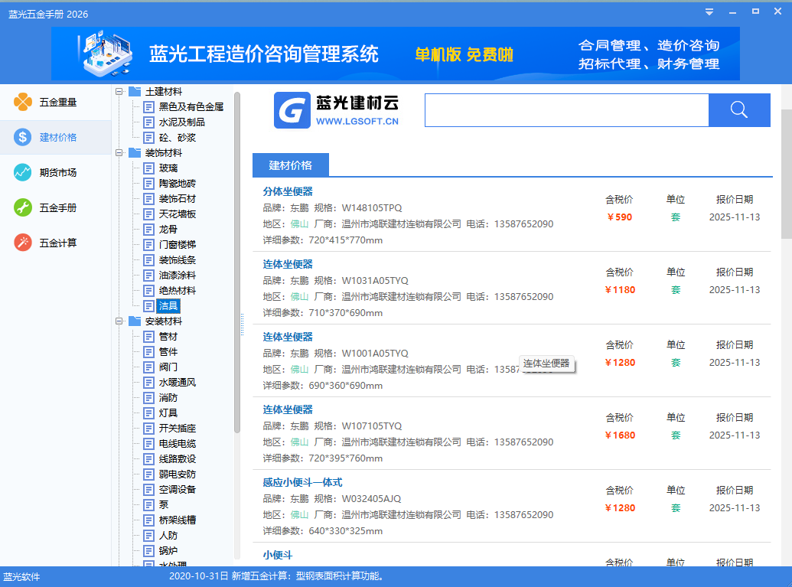The width and height of the screenshot is (792, 587).
Task: Select 电线电缆 in the category tree
Action: coord(177,444)
